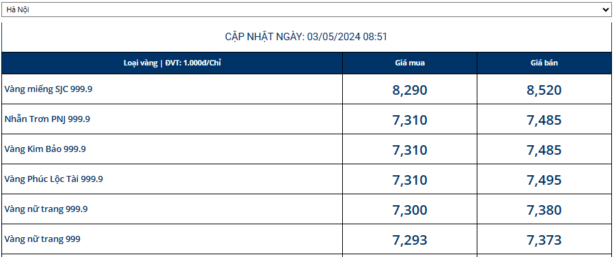Select the 'Vàng Kim Bảo 999.9' label

(45, 149)
